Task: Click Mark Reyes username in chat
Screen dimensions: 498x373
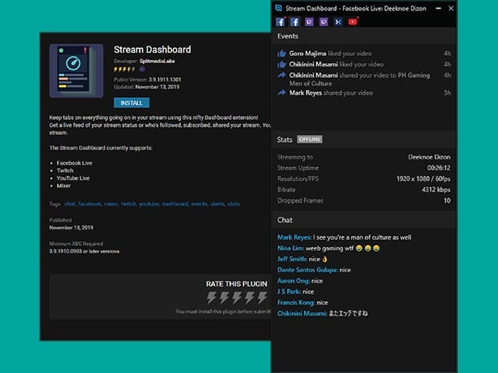Action: (294, 237)
